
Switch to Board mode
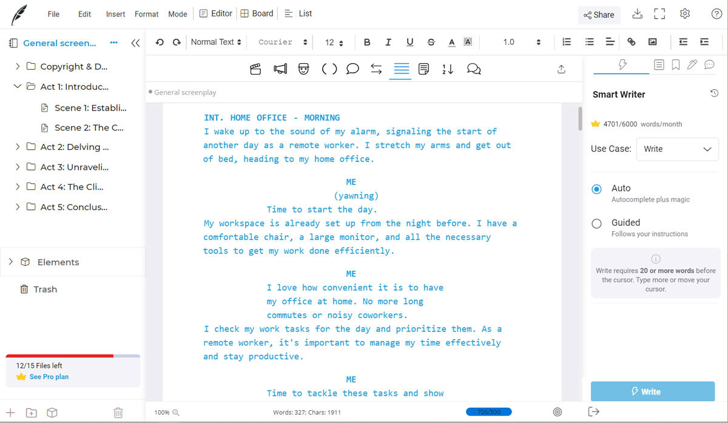coord(257,13)
